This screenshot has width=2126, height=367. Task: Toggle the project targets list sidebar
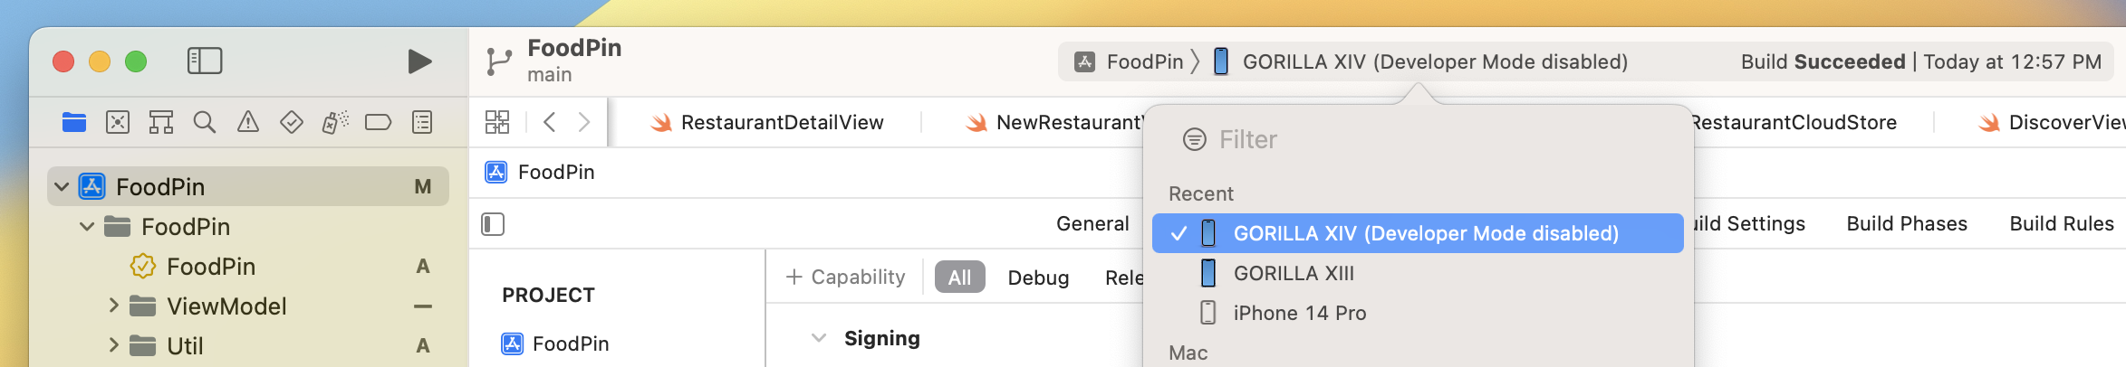(x=493, y=224)
